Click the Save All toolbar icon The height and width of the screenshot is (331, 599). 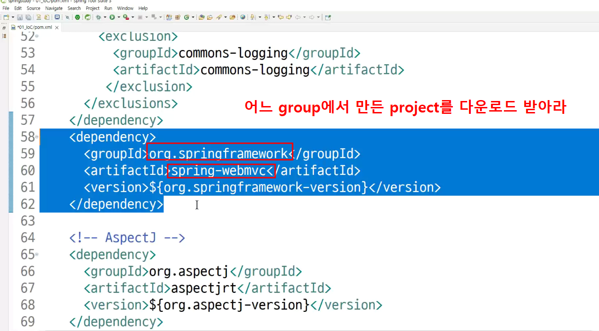click(x=28, y=17)
